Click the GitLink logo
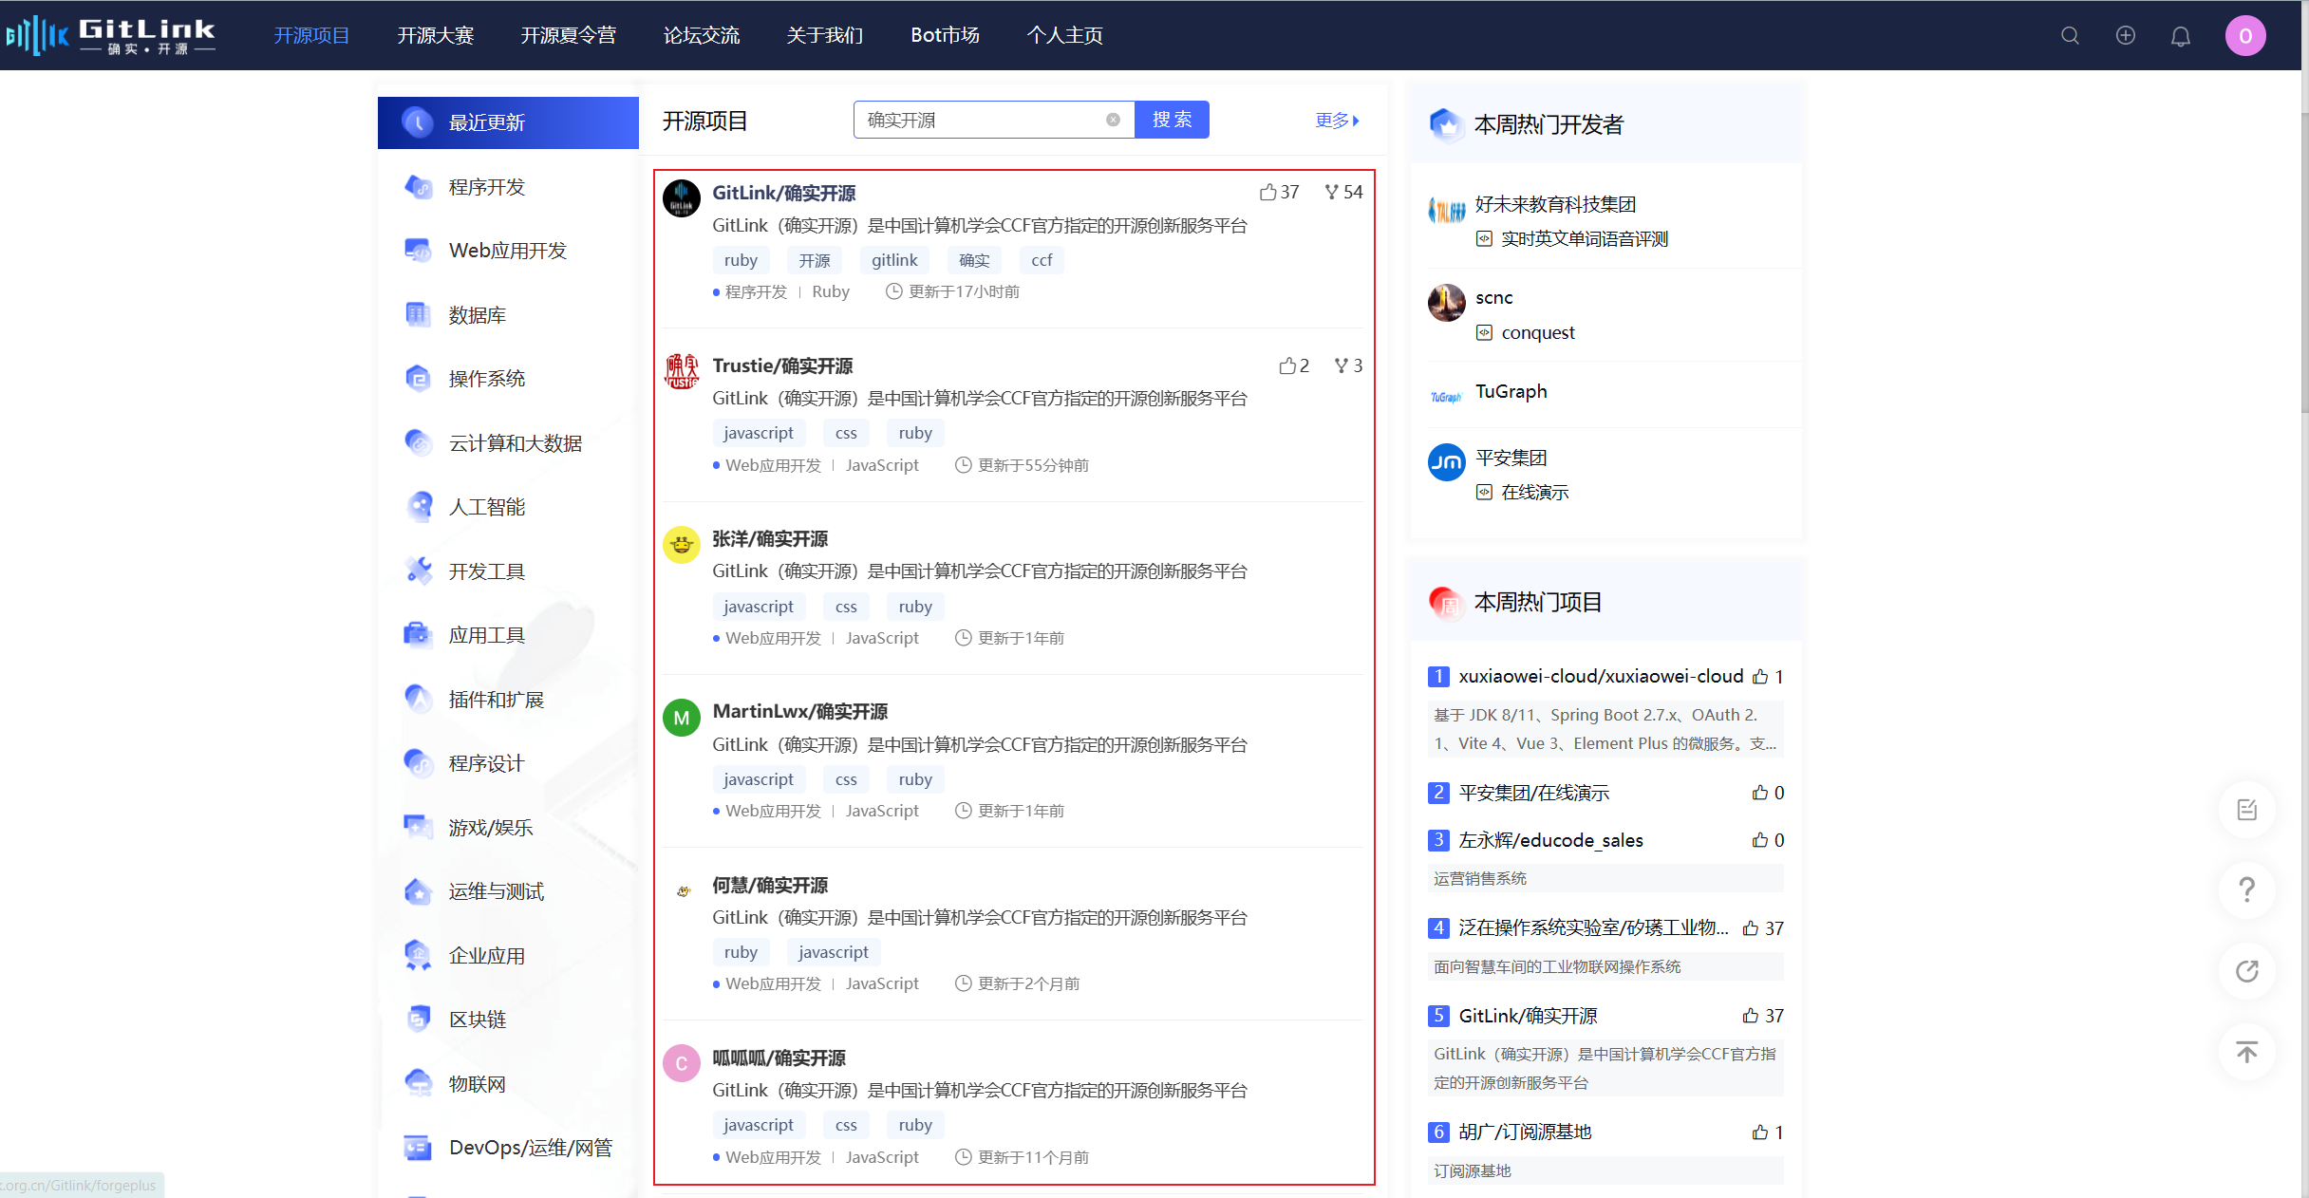The height and width of the screenshot is (1198, 2309). tap(111, 36)
